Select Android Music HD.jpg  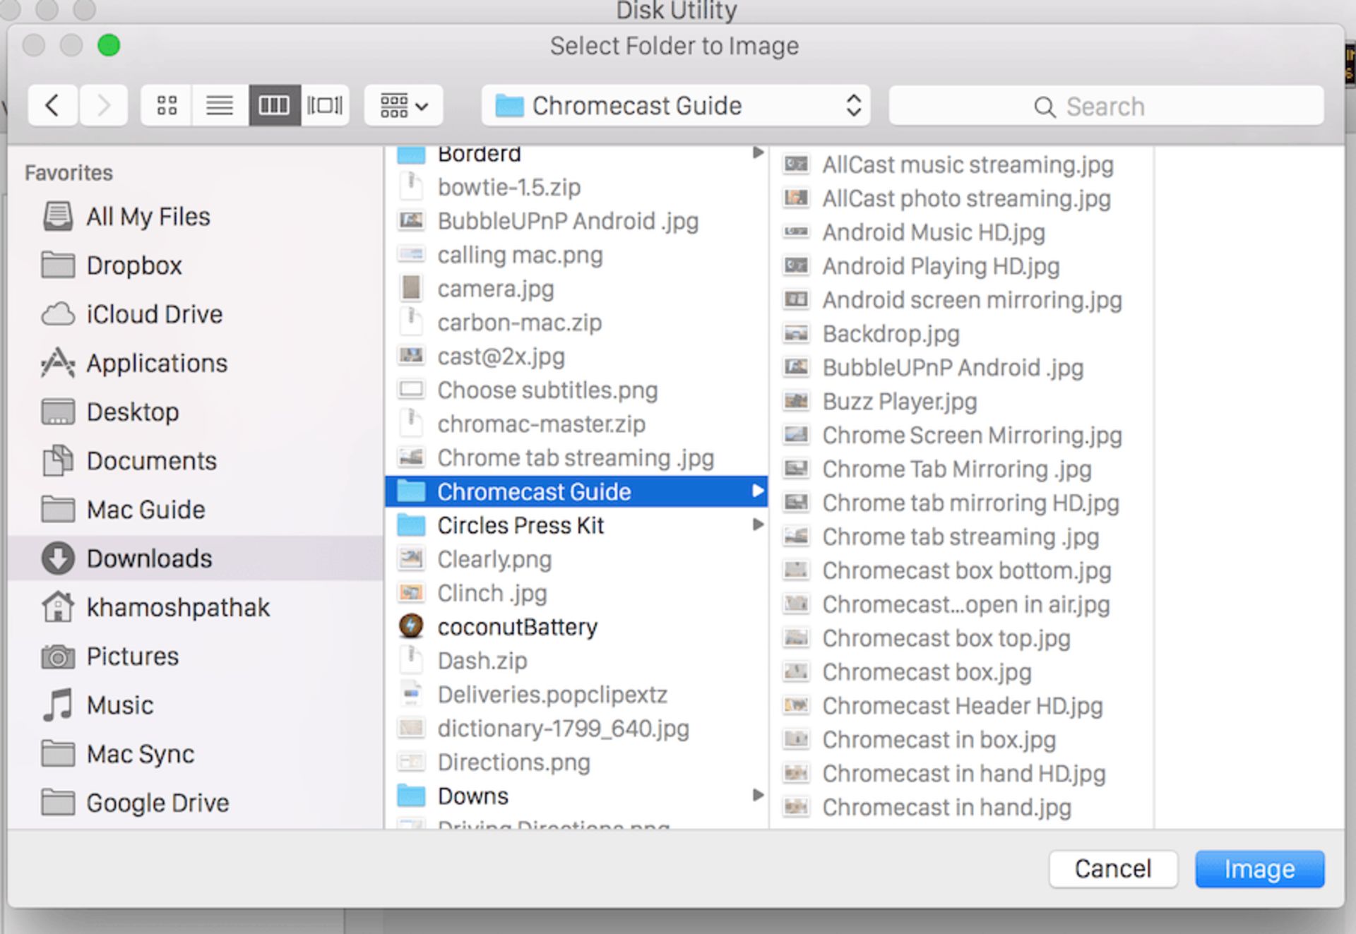click(961, 232)
